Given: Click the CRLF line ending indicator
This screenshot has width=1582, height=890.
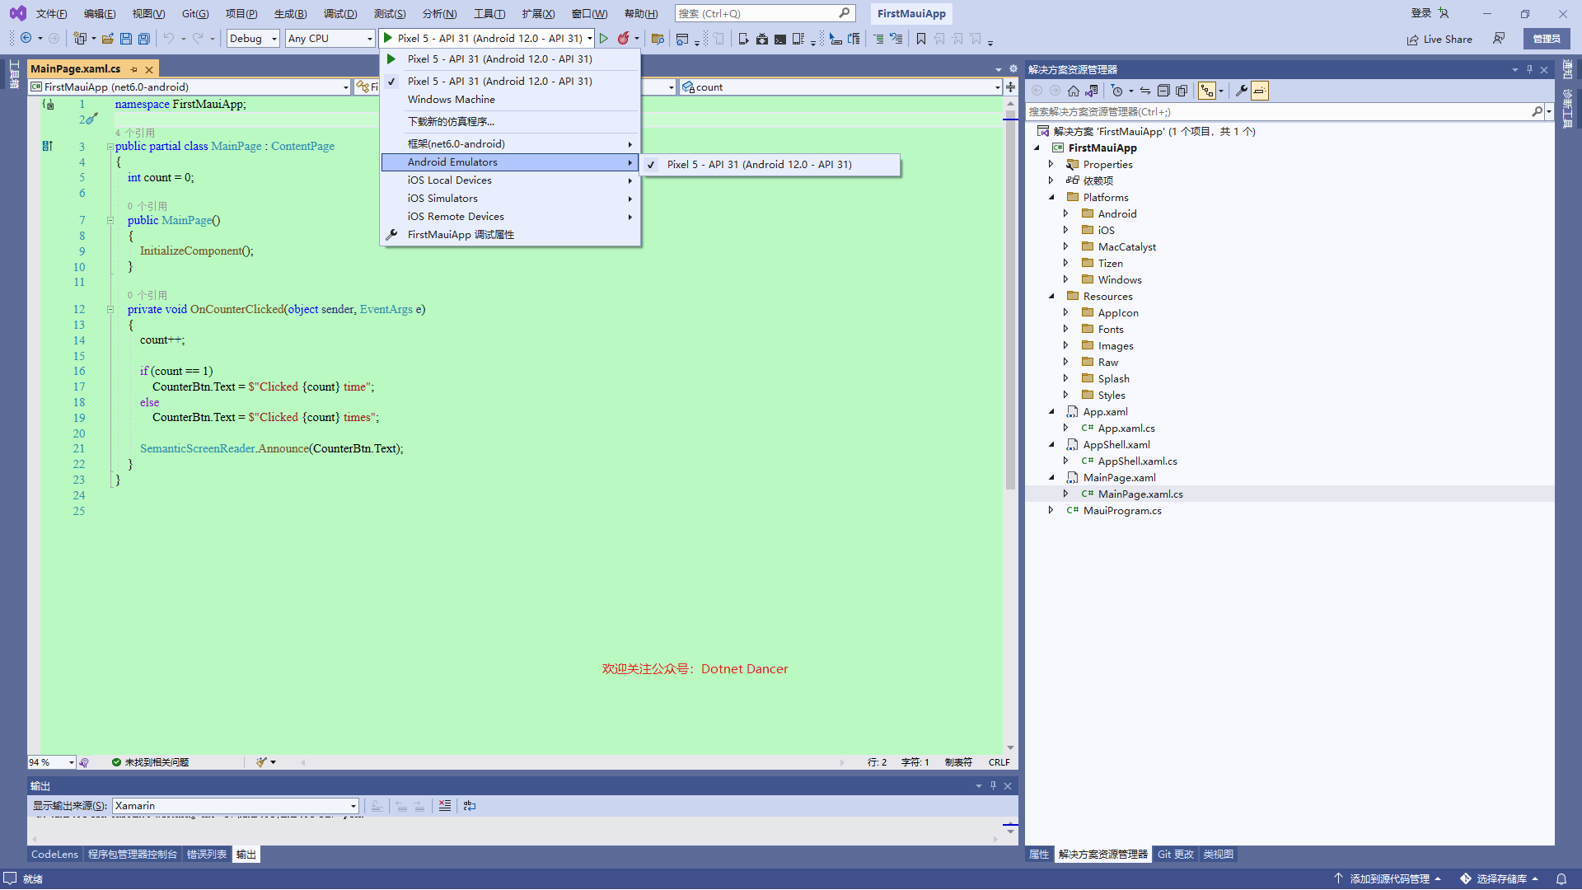Looking at the screenshot, I should [999, 762].
